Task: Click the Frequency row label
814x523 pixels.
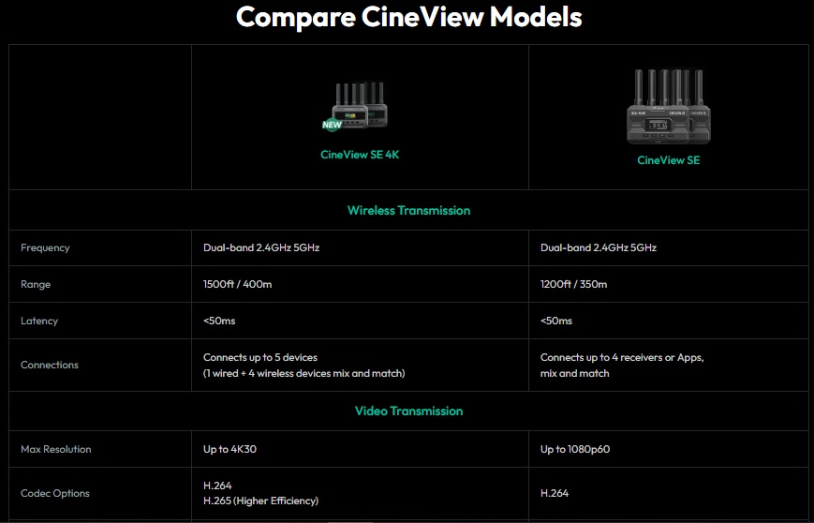Action: (x=45, y=247)
